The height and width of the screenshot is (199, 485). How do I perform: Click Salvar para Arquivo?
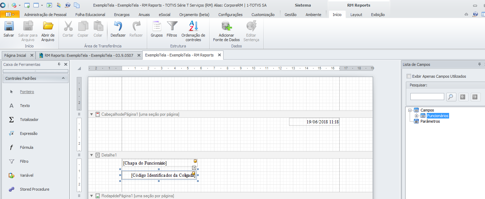28,31
